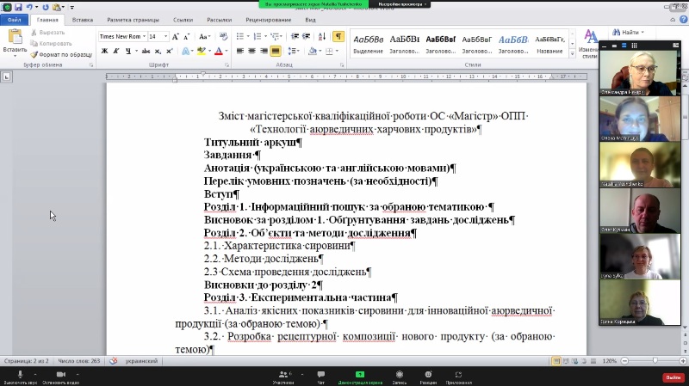Stop video using Остановить видео

(61, 376)
